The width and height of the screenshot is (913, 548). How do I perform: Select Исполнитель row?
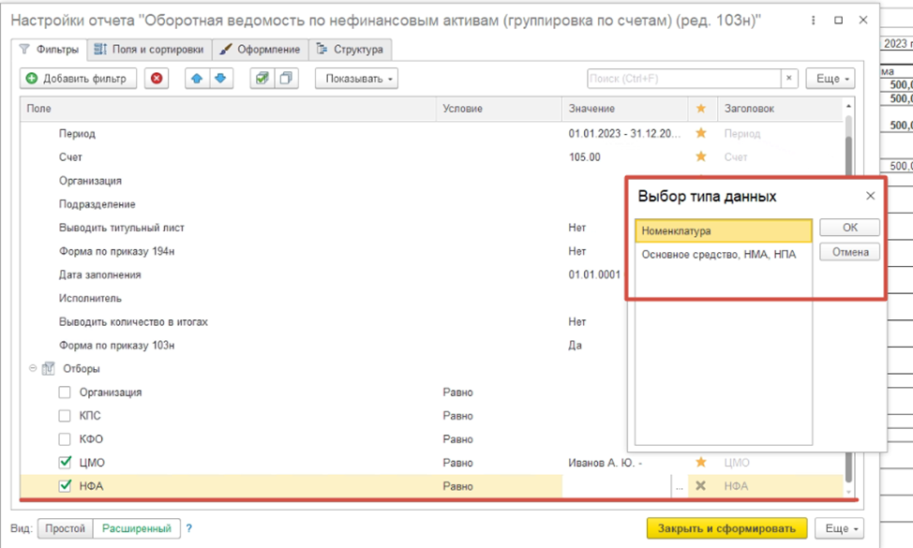[x=90, y=299]
